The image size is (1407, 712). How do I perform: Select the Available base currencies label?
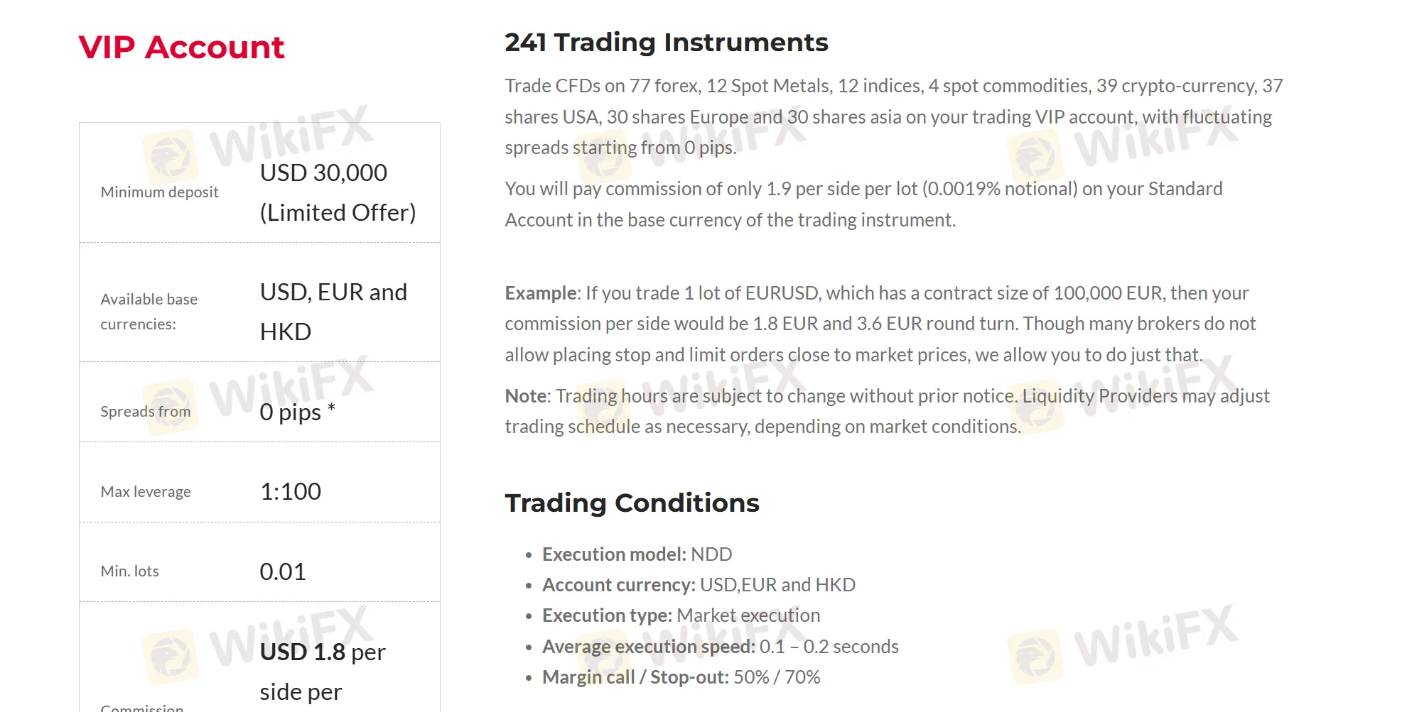click(149, 312)
